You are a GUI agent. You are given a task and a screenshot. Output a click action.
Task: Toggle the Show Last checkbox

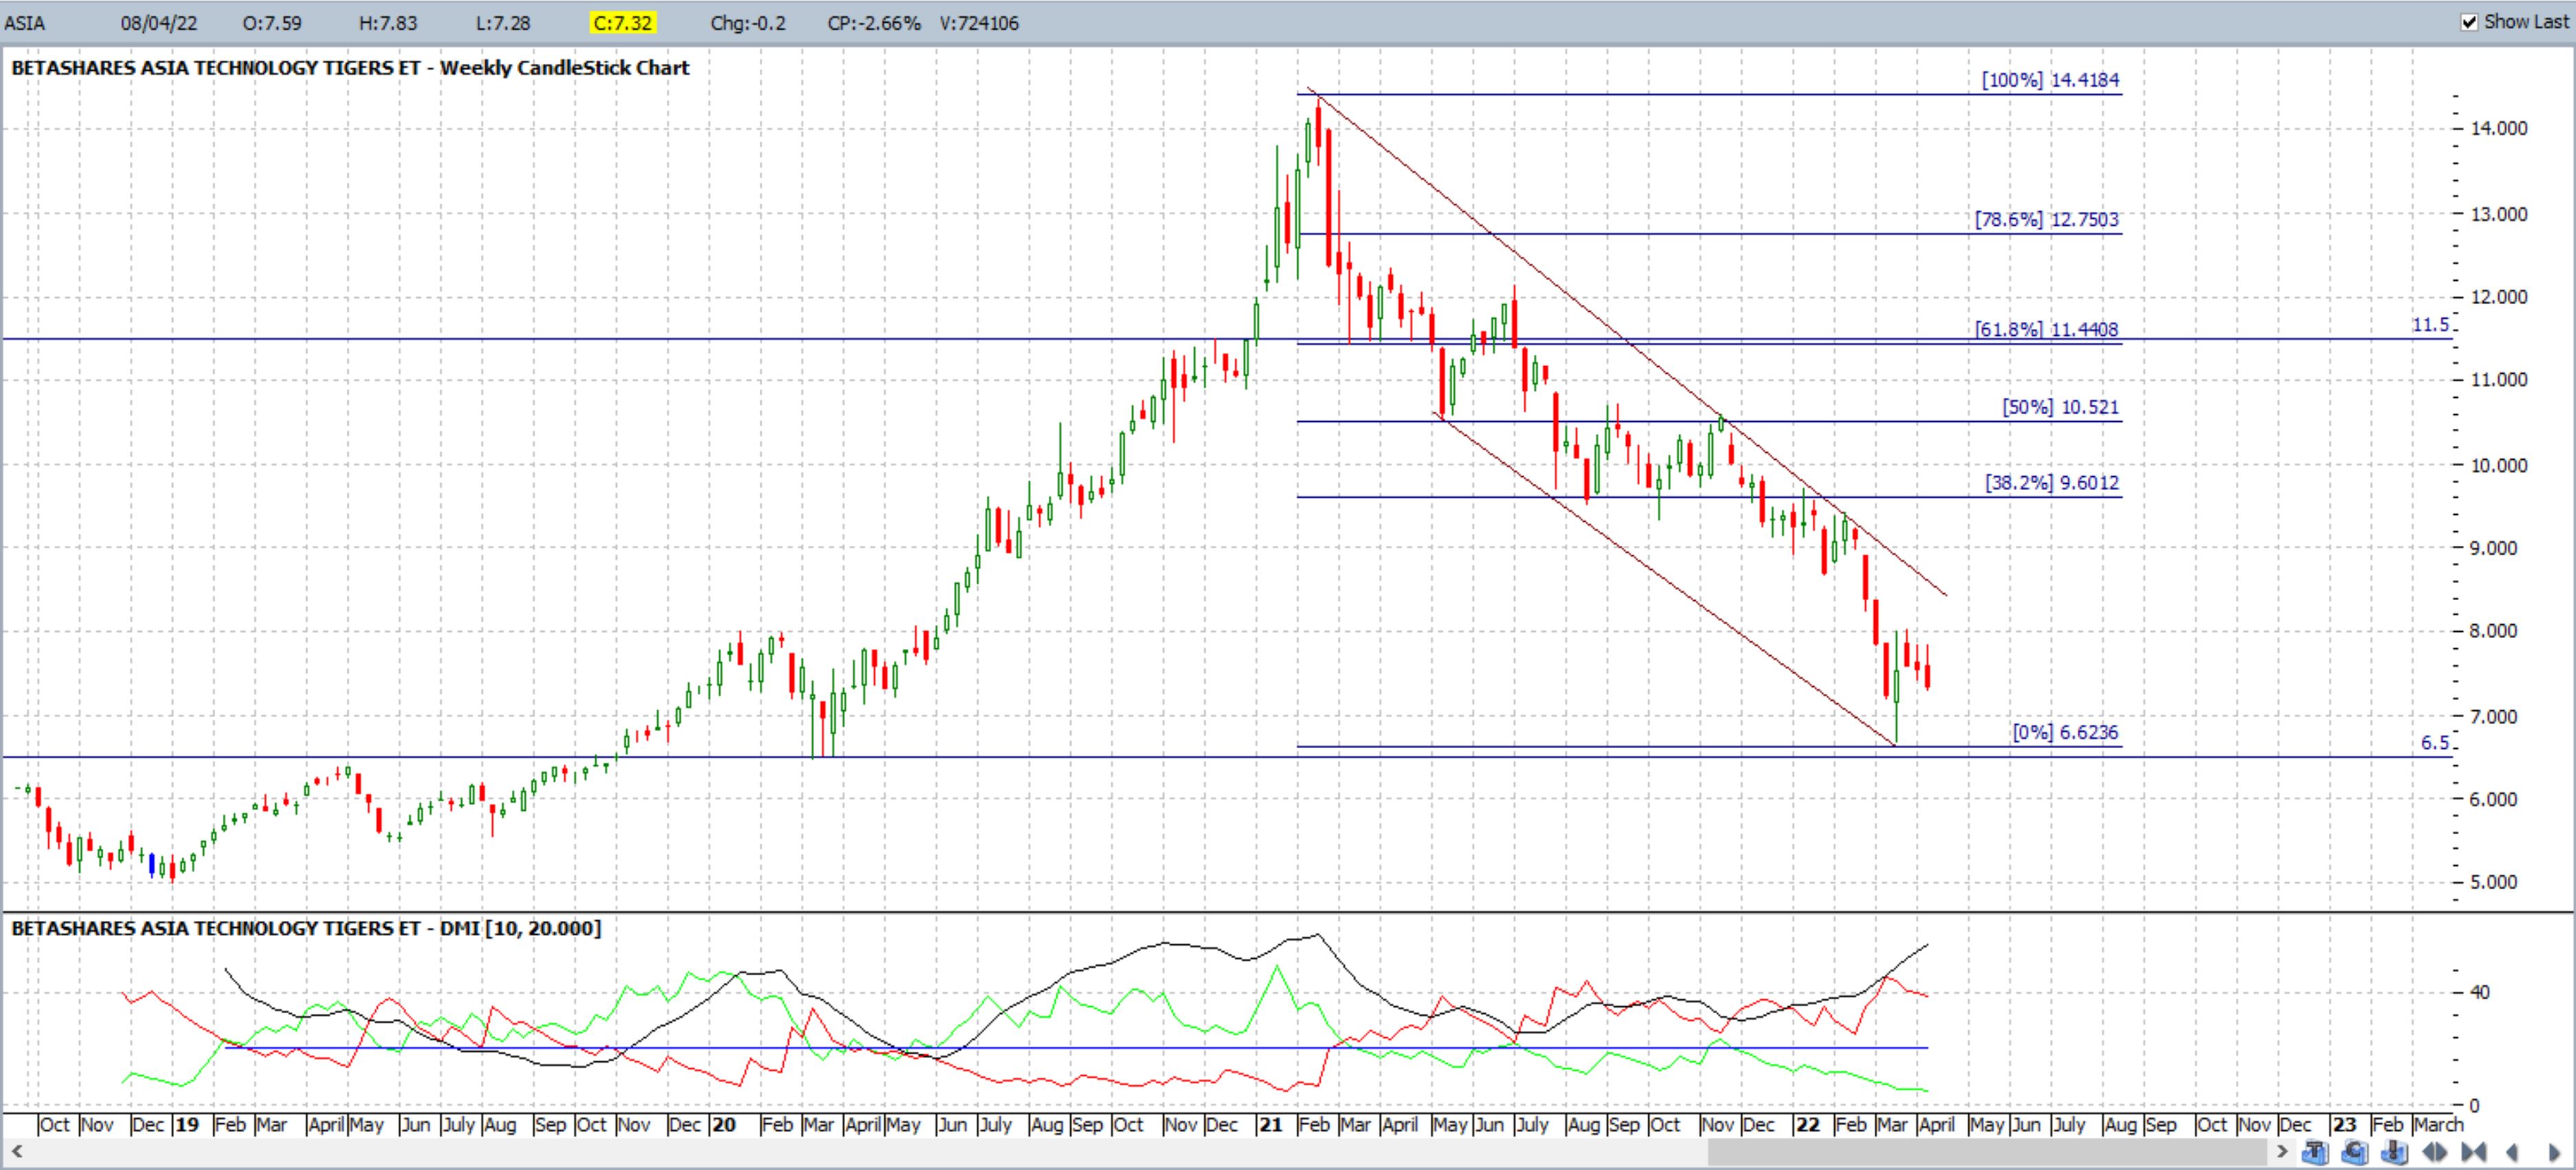[2469, 21]
